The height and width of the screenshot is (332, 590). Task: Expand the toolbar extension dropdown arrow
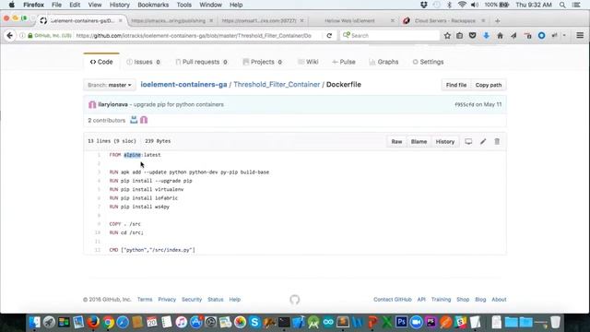(564, 35)
